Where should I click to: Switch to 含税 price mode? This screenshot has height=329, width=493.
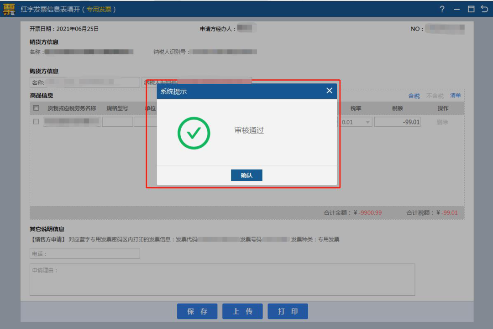(x=414, y=96)
